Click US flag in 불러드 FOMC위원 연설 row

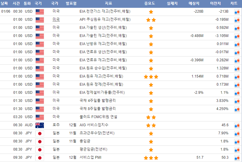(40, 117)
